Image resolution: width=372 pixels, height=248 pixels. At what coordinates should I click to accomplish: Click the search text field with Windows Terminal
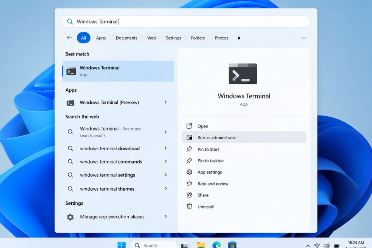coord(186,22)
